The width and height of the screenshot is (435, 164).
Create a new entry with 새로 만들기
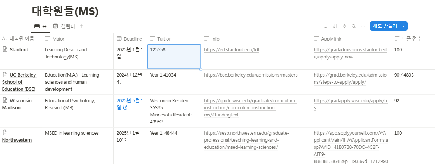click(x=385, y=26)
